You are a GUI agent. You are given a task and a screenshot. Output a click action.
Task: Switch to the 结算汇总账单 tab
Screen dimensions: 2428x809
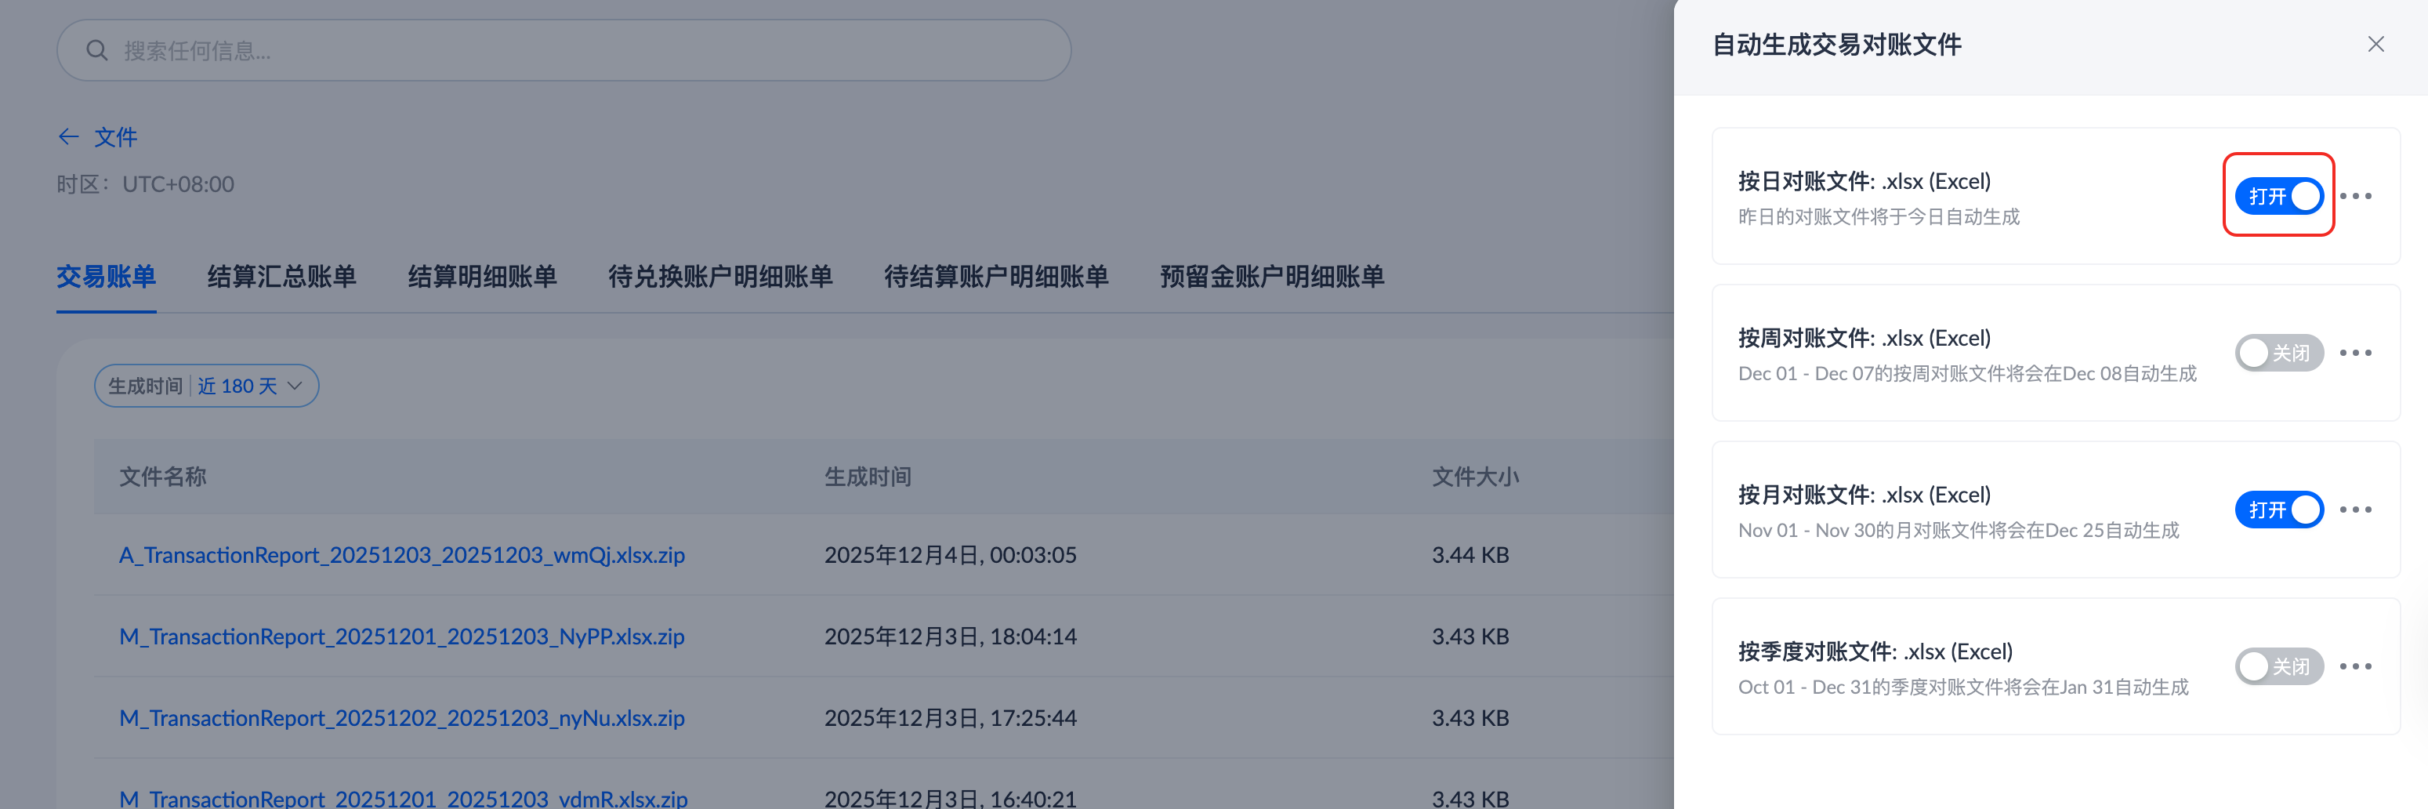pyautogui.click(x=282, y=276)
